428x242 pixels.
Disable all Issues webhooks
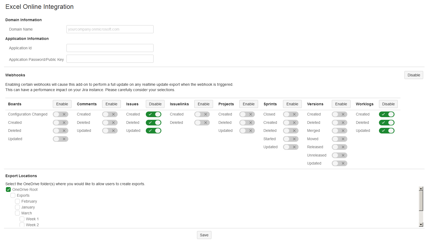click(x=155, y=104)
